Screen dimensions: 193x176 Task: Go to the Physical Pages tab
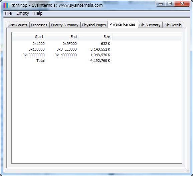(x=94, y=25)
